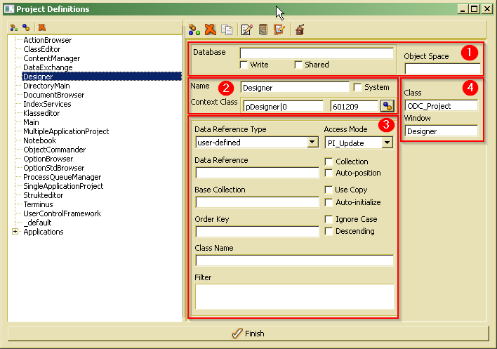Select DocumentBrowser in the project list
497x349 pixels.
pos(53,95)
